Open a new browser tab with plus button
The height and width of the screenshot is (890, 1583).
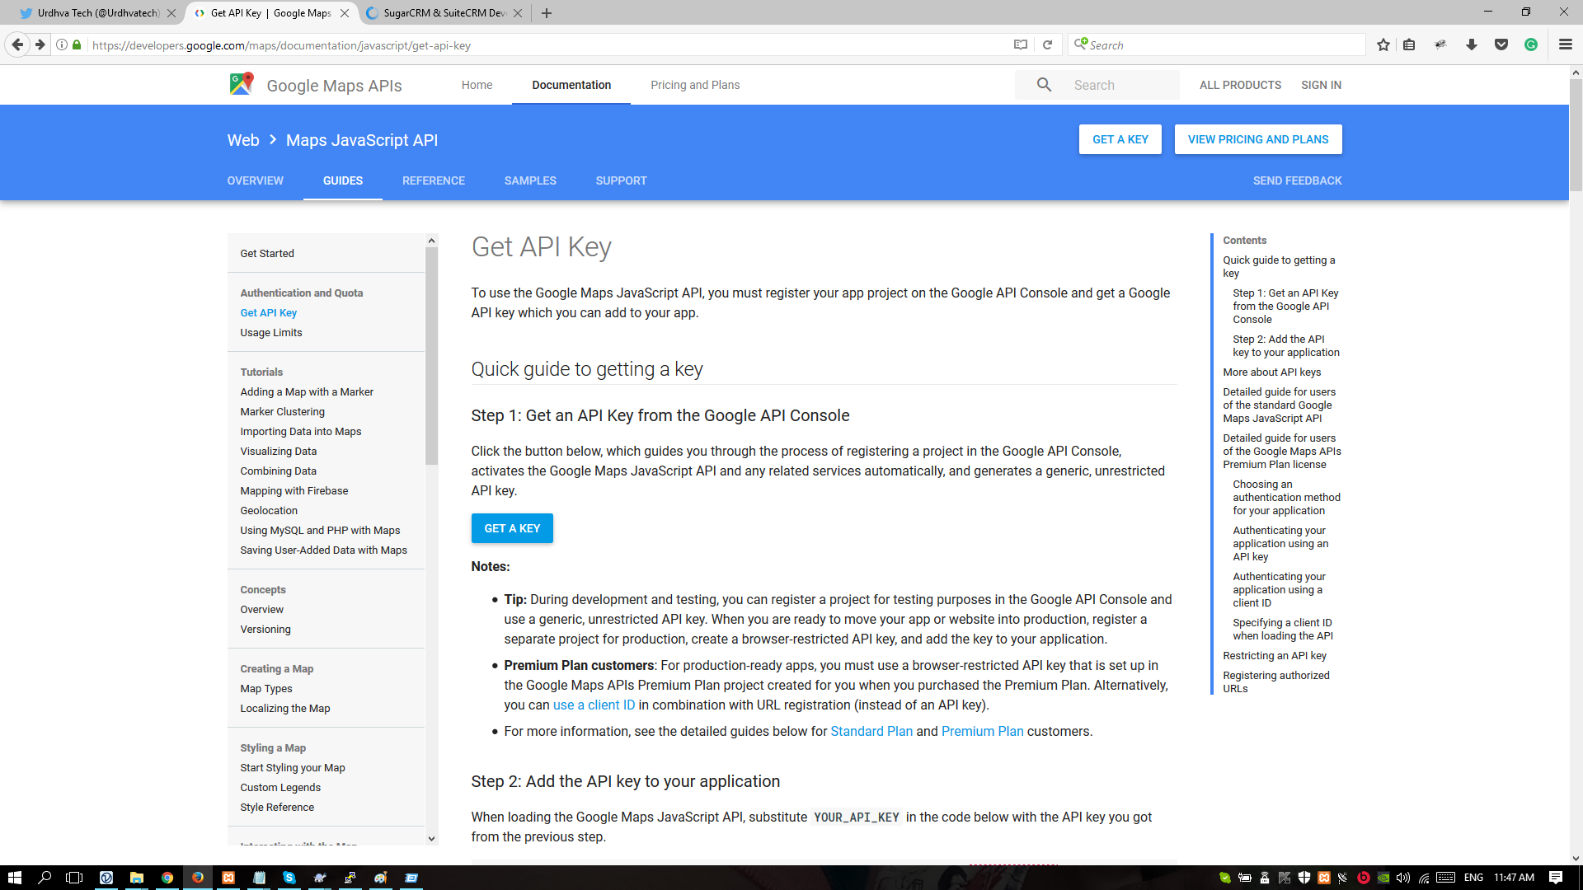[547, 13]
